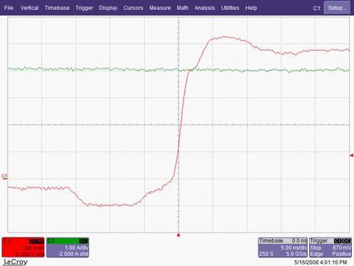This screenshot has width=354, height=266.
Task: Open the Measure menu
Action: tap(160, 8)
